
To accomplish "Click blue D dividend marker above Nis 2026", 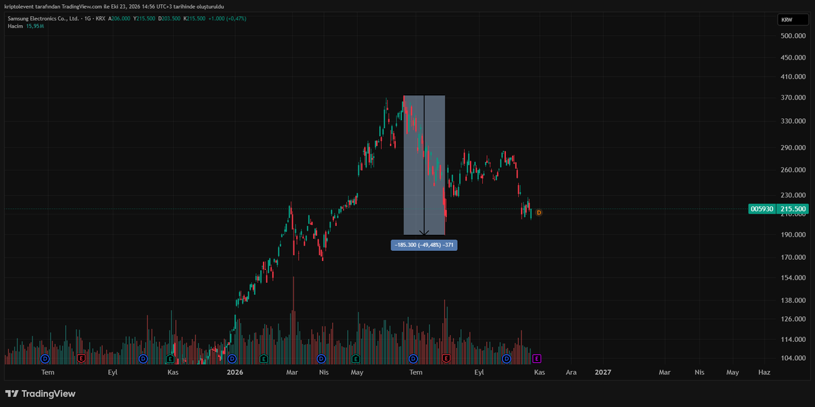I will coord(321,357).
